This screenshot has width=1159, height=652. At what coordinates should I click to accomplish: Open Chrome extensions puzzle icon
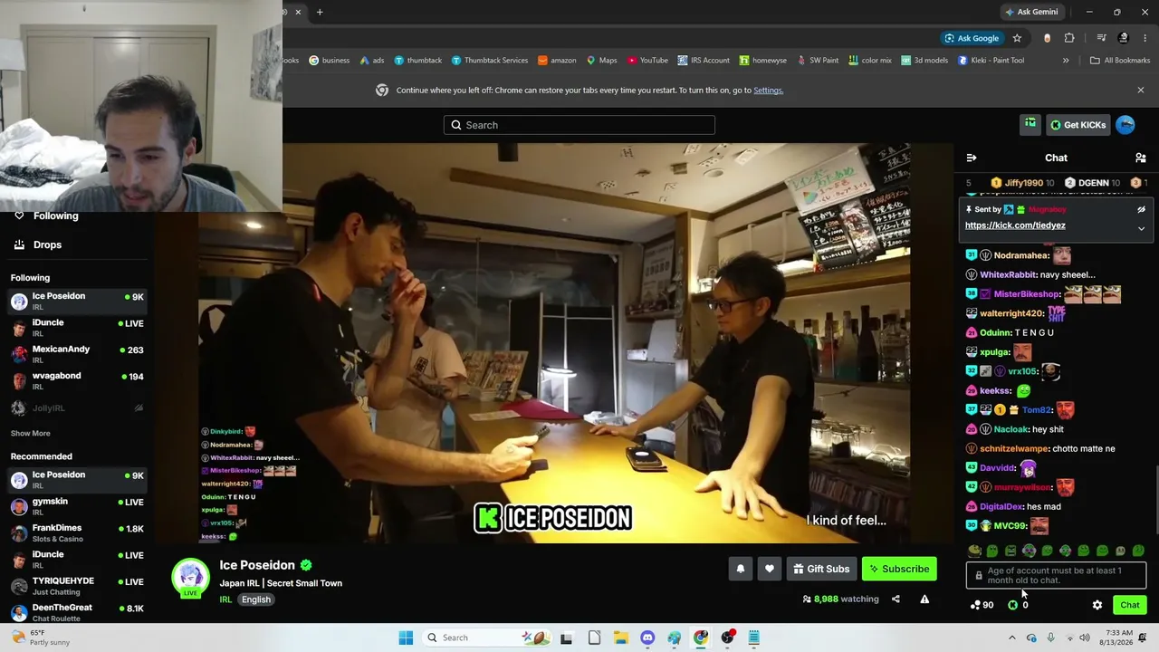pos(1069,38)
